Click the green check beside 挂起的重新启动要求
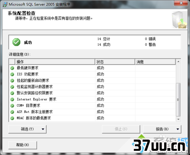 (x=12, y=81)
